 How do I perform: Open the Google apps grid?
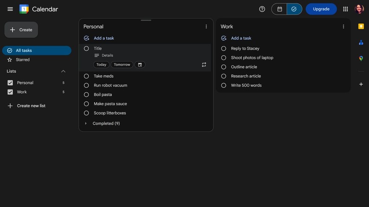click(345, 9)
